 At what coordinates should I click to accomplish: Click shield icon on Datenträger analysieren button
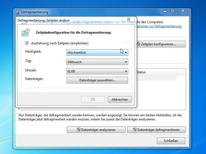(78, 130)
